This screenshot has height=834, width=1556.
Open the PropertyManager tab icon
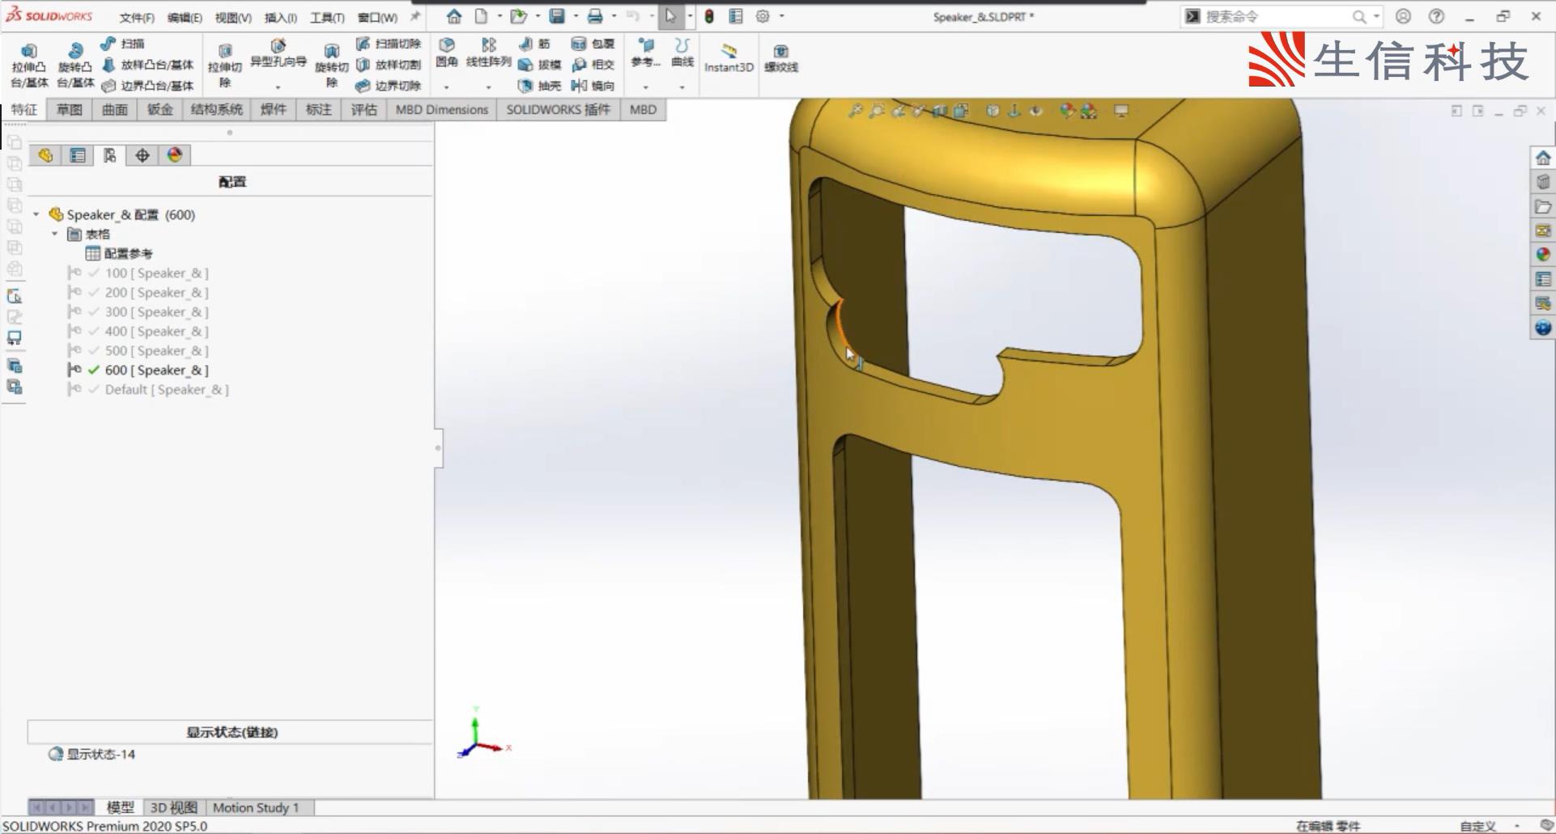coord(78,155)
